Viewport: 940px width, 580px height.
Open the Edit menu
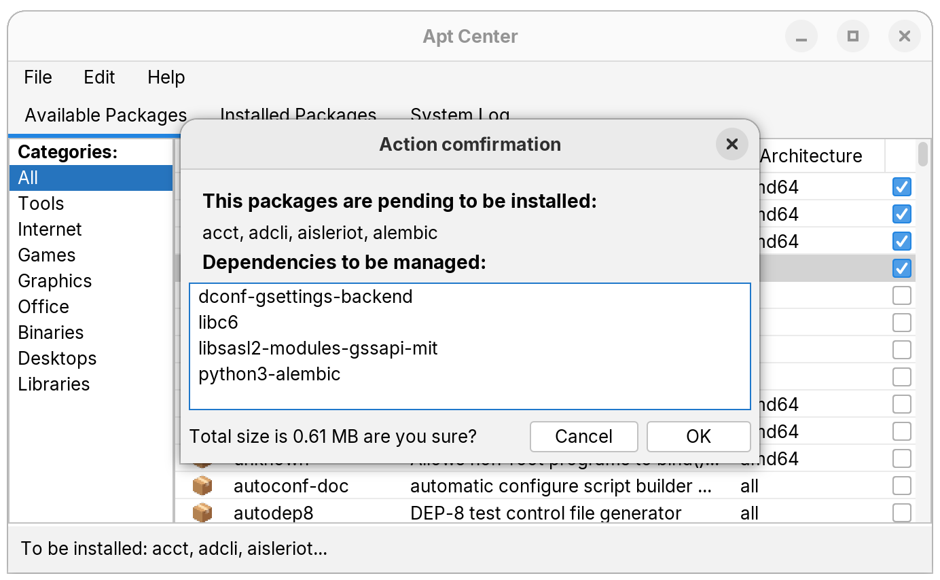pos(99,77)
